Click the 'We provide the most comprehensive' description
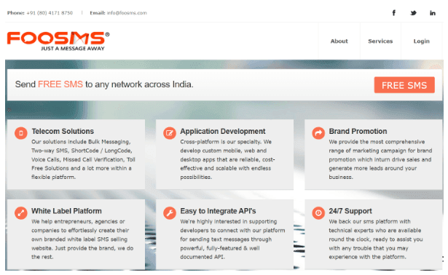The image size is (448, 275). [x=380, y=159]
